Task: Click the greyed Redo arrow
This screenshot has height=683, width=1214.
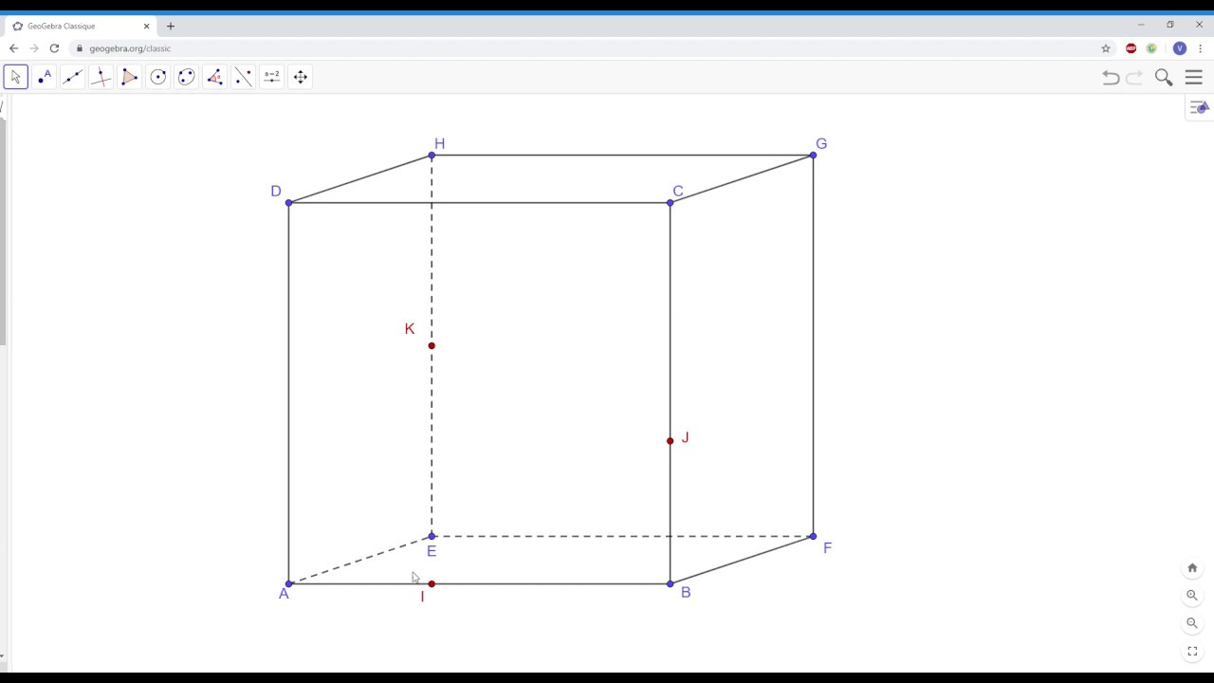Action: [x=1134, y=78]
